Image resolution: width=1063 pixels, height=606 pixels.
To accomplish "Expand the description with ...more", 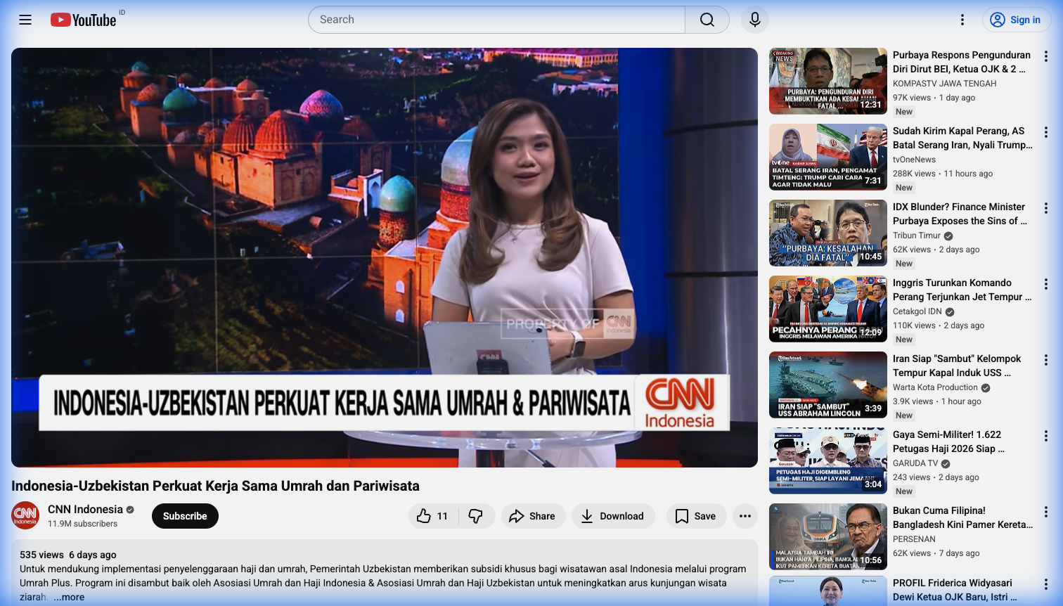I will point(68,596).
